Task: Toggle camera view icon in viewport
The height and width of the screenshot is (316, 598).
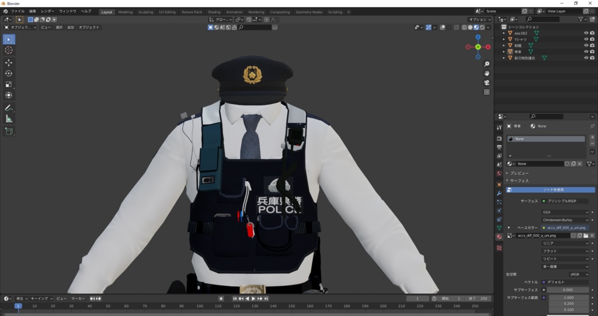Action: click(x=486, y=83)
